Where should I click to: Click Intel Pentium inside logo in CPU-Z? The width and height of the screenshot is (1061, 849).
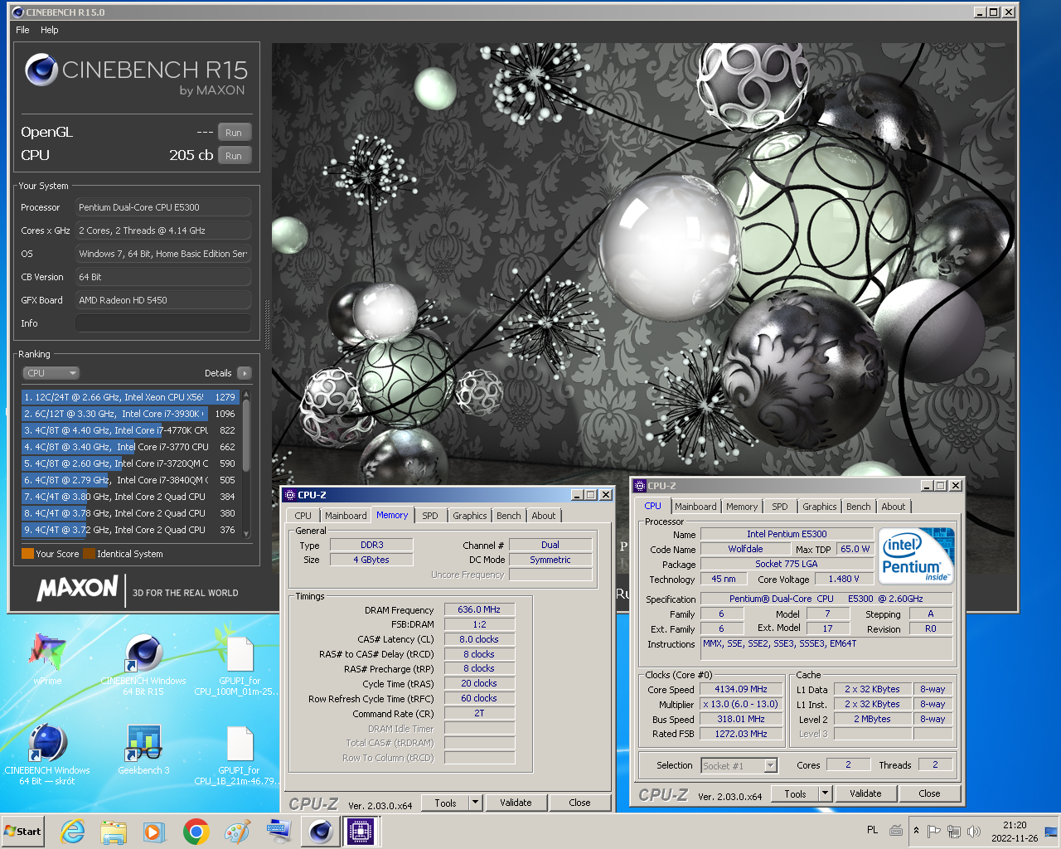(x=916, y=555)
